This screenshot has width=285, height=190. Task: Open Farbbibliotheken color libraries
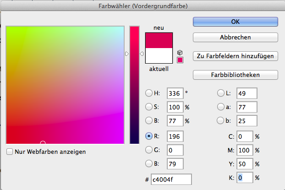[x=235, y=74]
